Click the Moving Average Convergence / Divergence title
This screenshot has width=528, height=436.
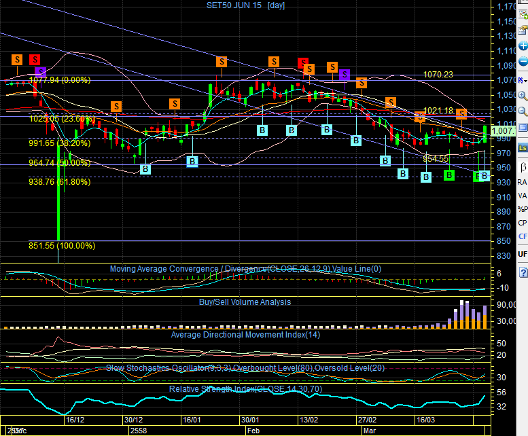click(245, 269)
